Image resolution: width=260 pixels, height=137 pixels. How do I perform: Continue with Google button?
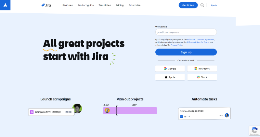click(170, 69)
